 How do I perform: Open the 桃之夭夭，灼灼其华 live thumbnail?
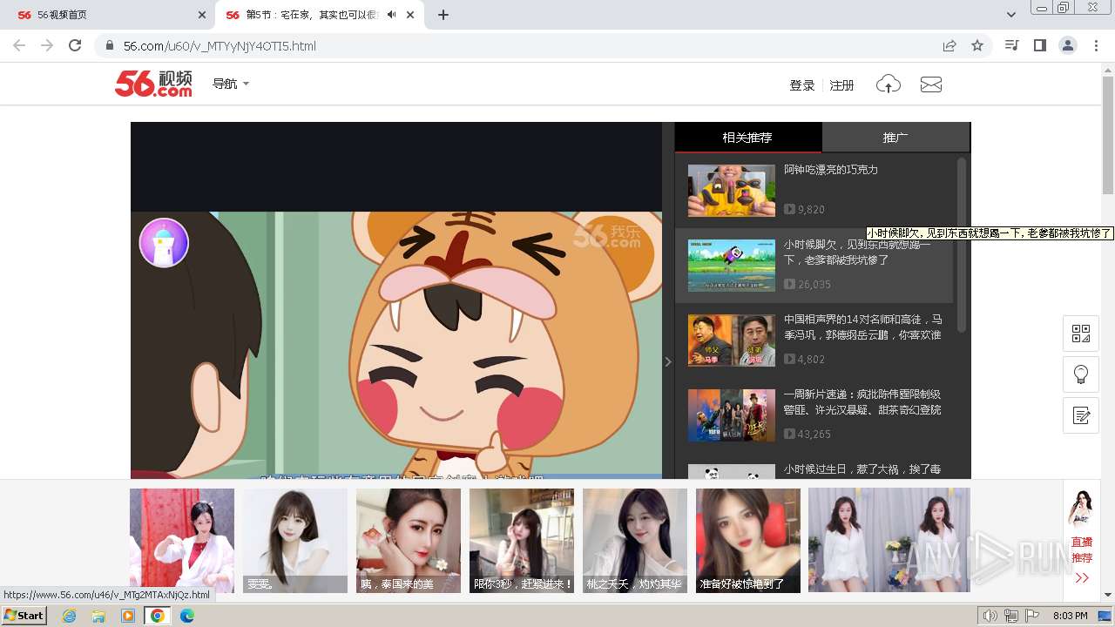635,541
